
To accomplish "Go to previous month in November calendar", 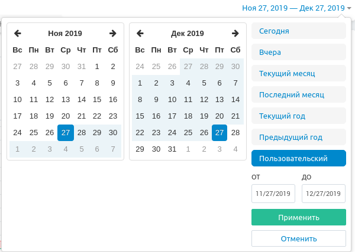I will coord(18,34).
